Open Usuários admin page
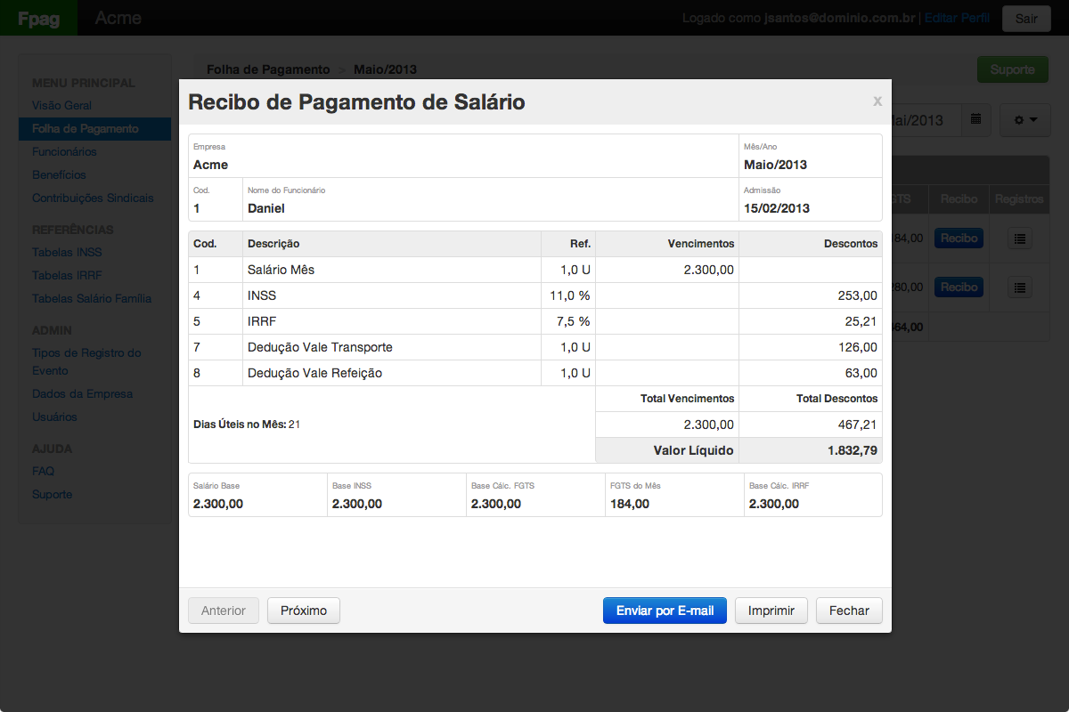 [54, 417]
